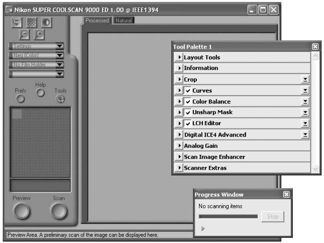Open the Digital ICE4 Advanced settings menu arrow
The height and width of the screenshot is (243, 324).
point(305,135)
